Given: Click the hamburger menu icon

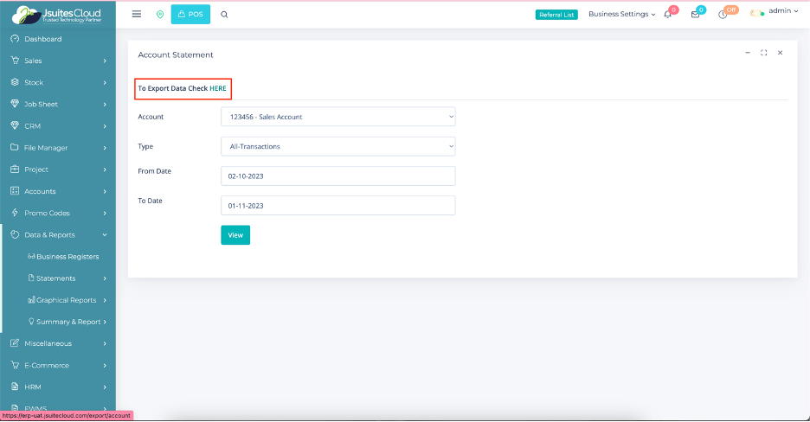Looking at the screenshot, I should pyautogui.click(x=137, y=14).
